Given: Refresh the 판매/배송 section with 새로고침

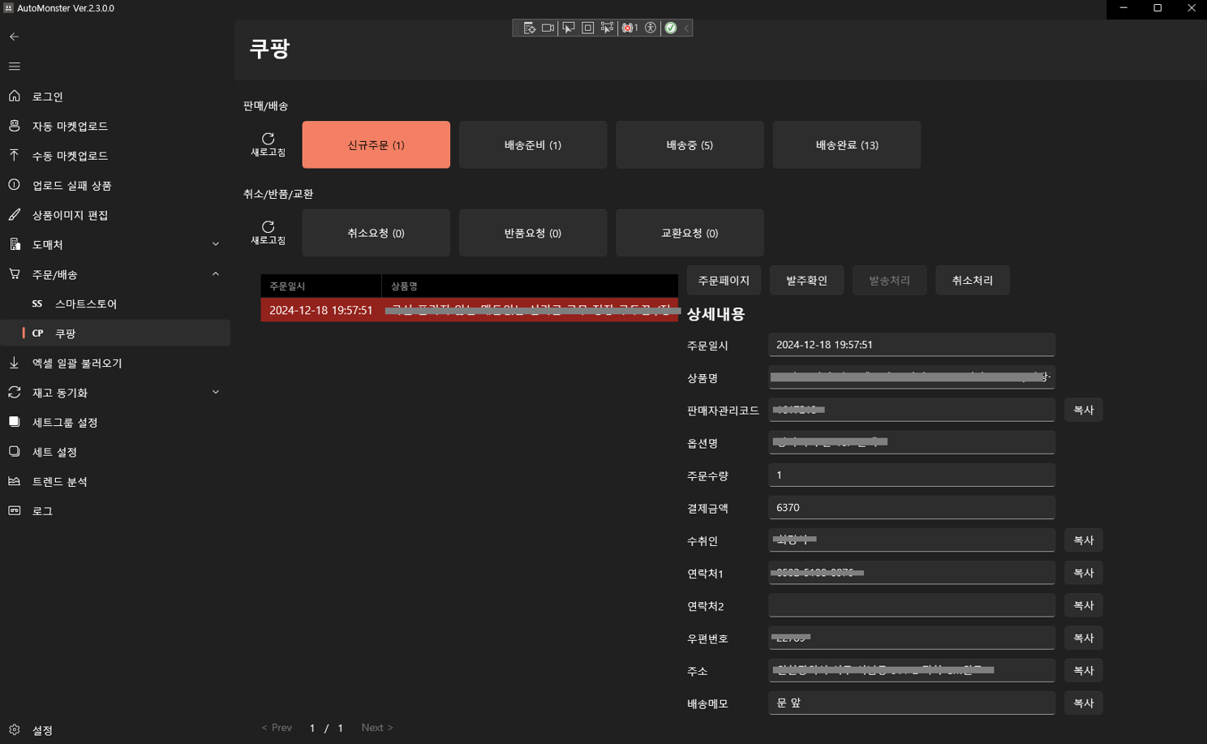Looking at the screenshot, I should point(268,144).
